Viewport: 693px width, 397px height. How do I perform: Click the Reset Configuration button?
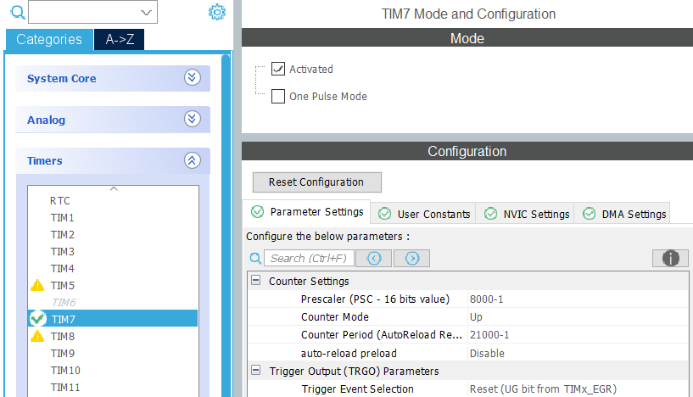(317, 182)
